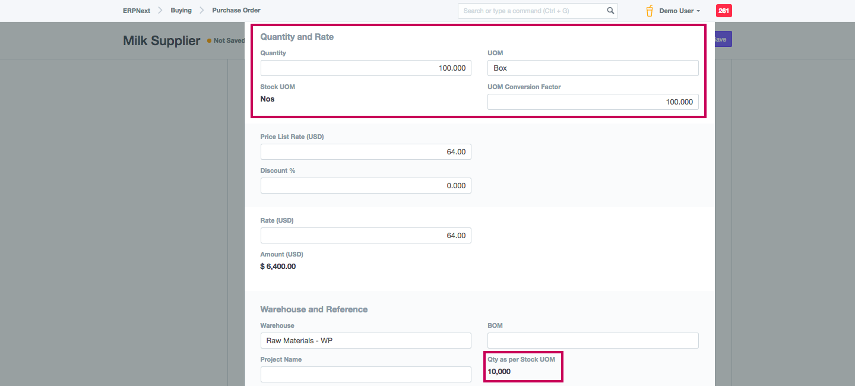Click into the Quantity field

(x=366, y=68)
